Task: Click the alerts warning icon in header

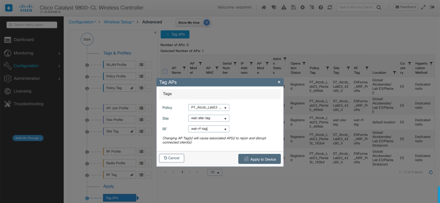Action: coord(283,7)
